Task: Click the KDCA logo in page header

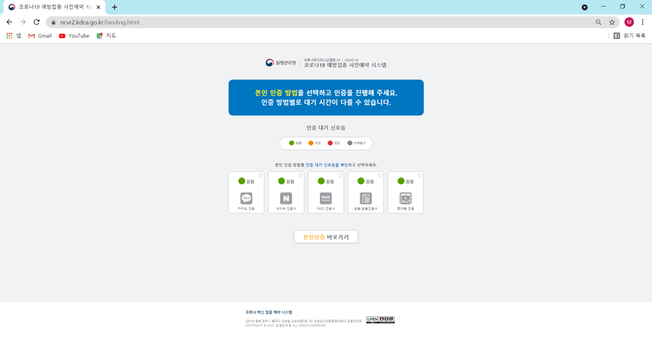Action: click(x=281, y=63)
